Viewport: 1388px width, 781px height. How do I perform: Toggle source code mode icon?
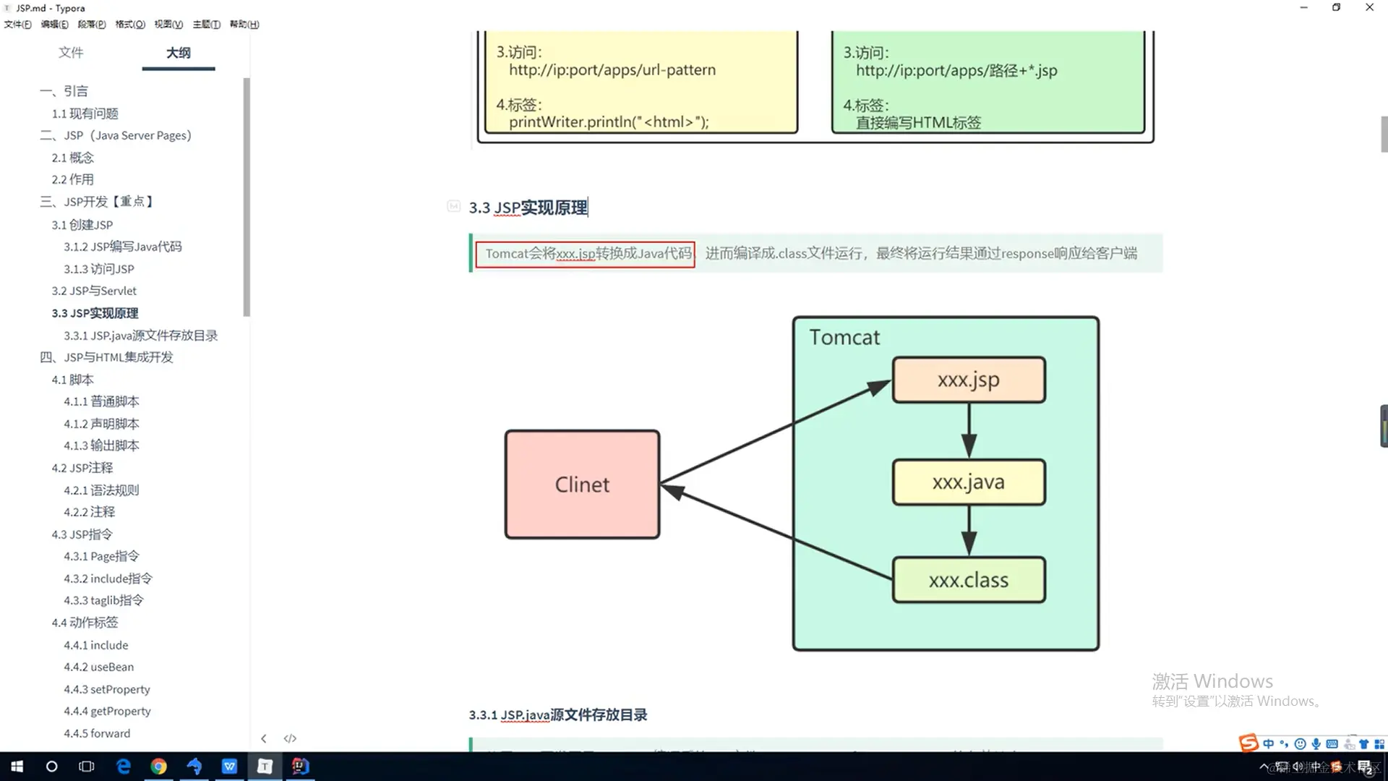click(x=290, y=738)
